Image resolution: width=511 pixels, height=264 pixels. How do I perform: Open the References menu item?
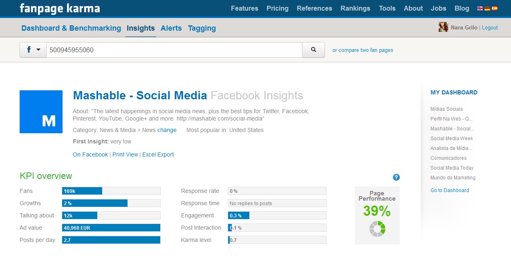click(314, 8)
